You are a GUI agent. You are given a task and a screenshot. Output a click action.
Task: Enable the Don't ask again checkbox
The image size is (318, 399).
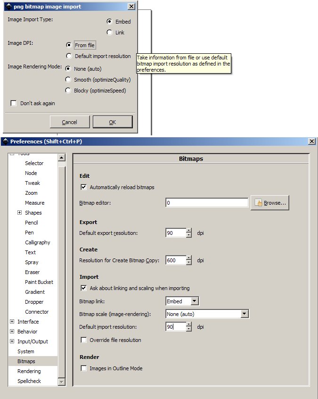[14, 103]
